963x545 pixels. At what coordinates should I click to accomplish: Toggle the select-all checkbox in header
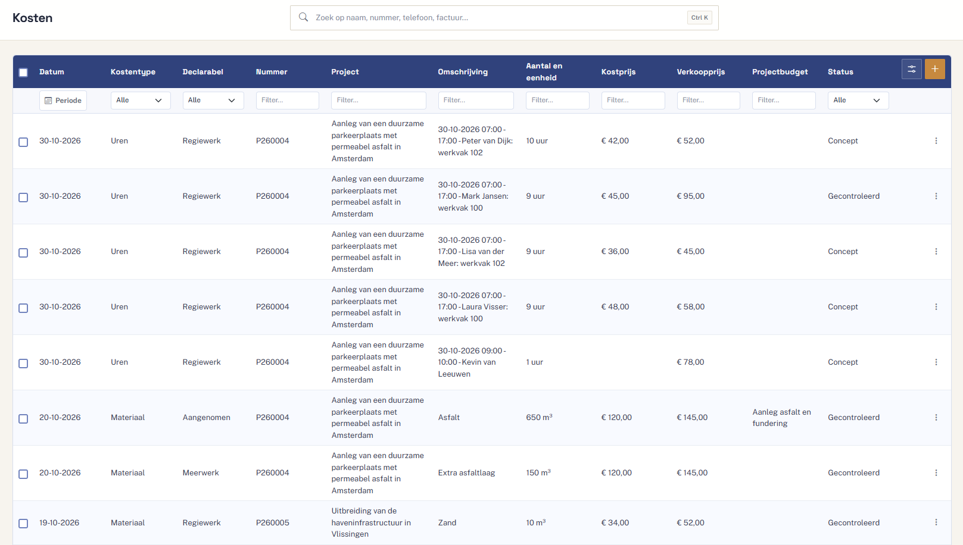coord(23,73)
